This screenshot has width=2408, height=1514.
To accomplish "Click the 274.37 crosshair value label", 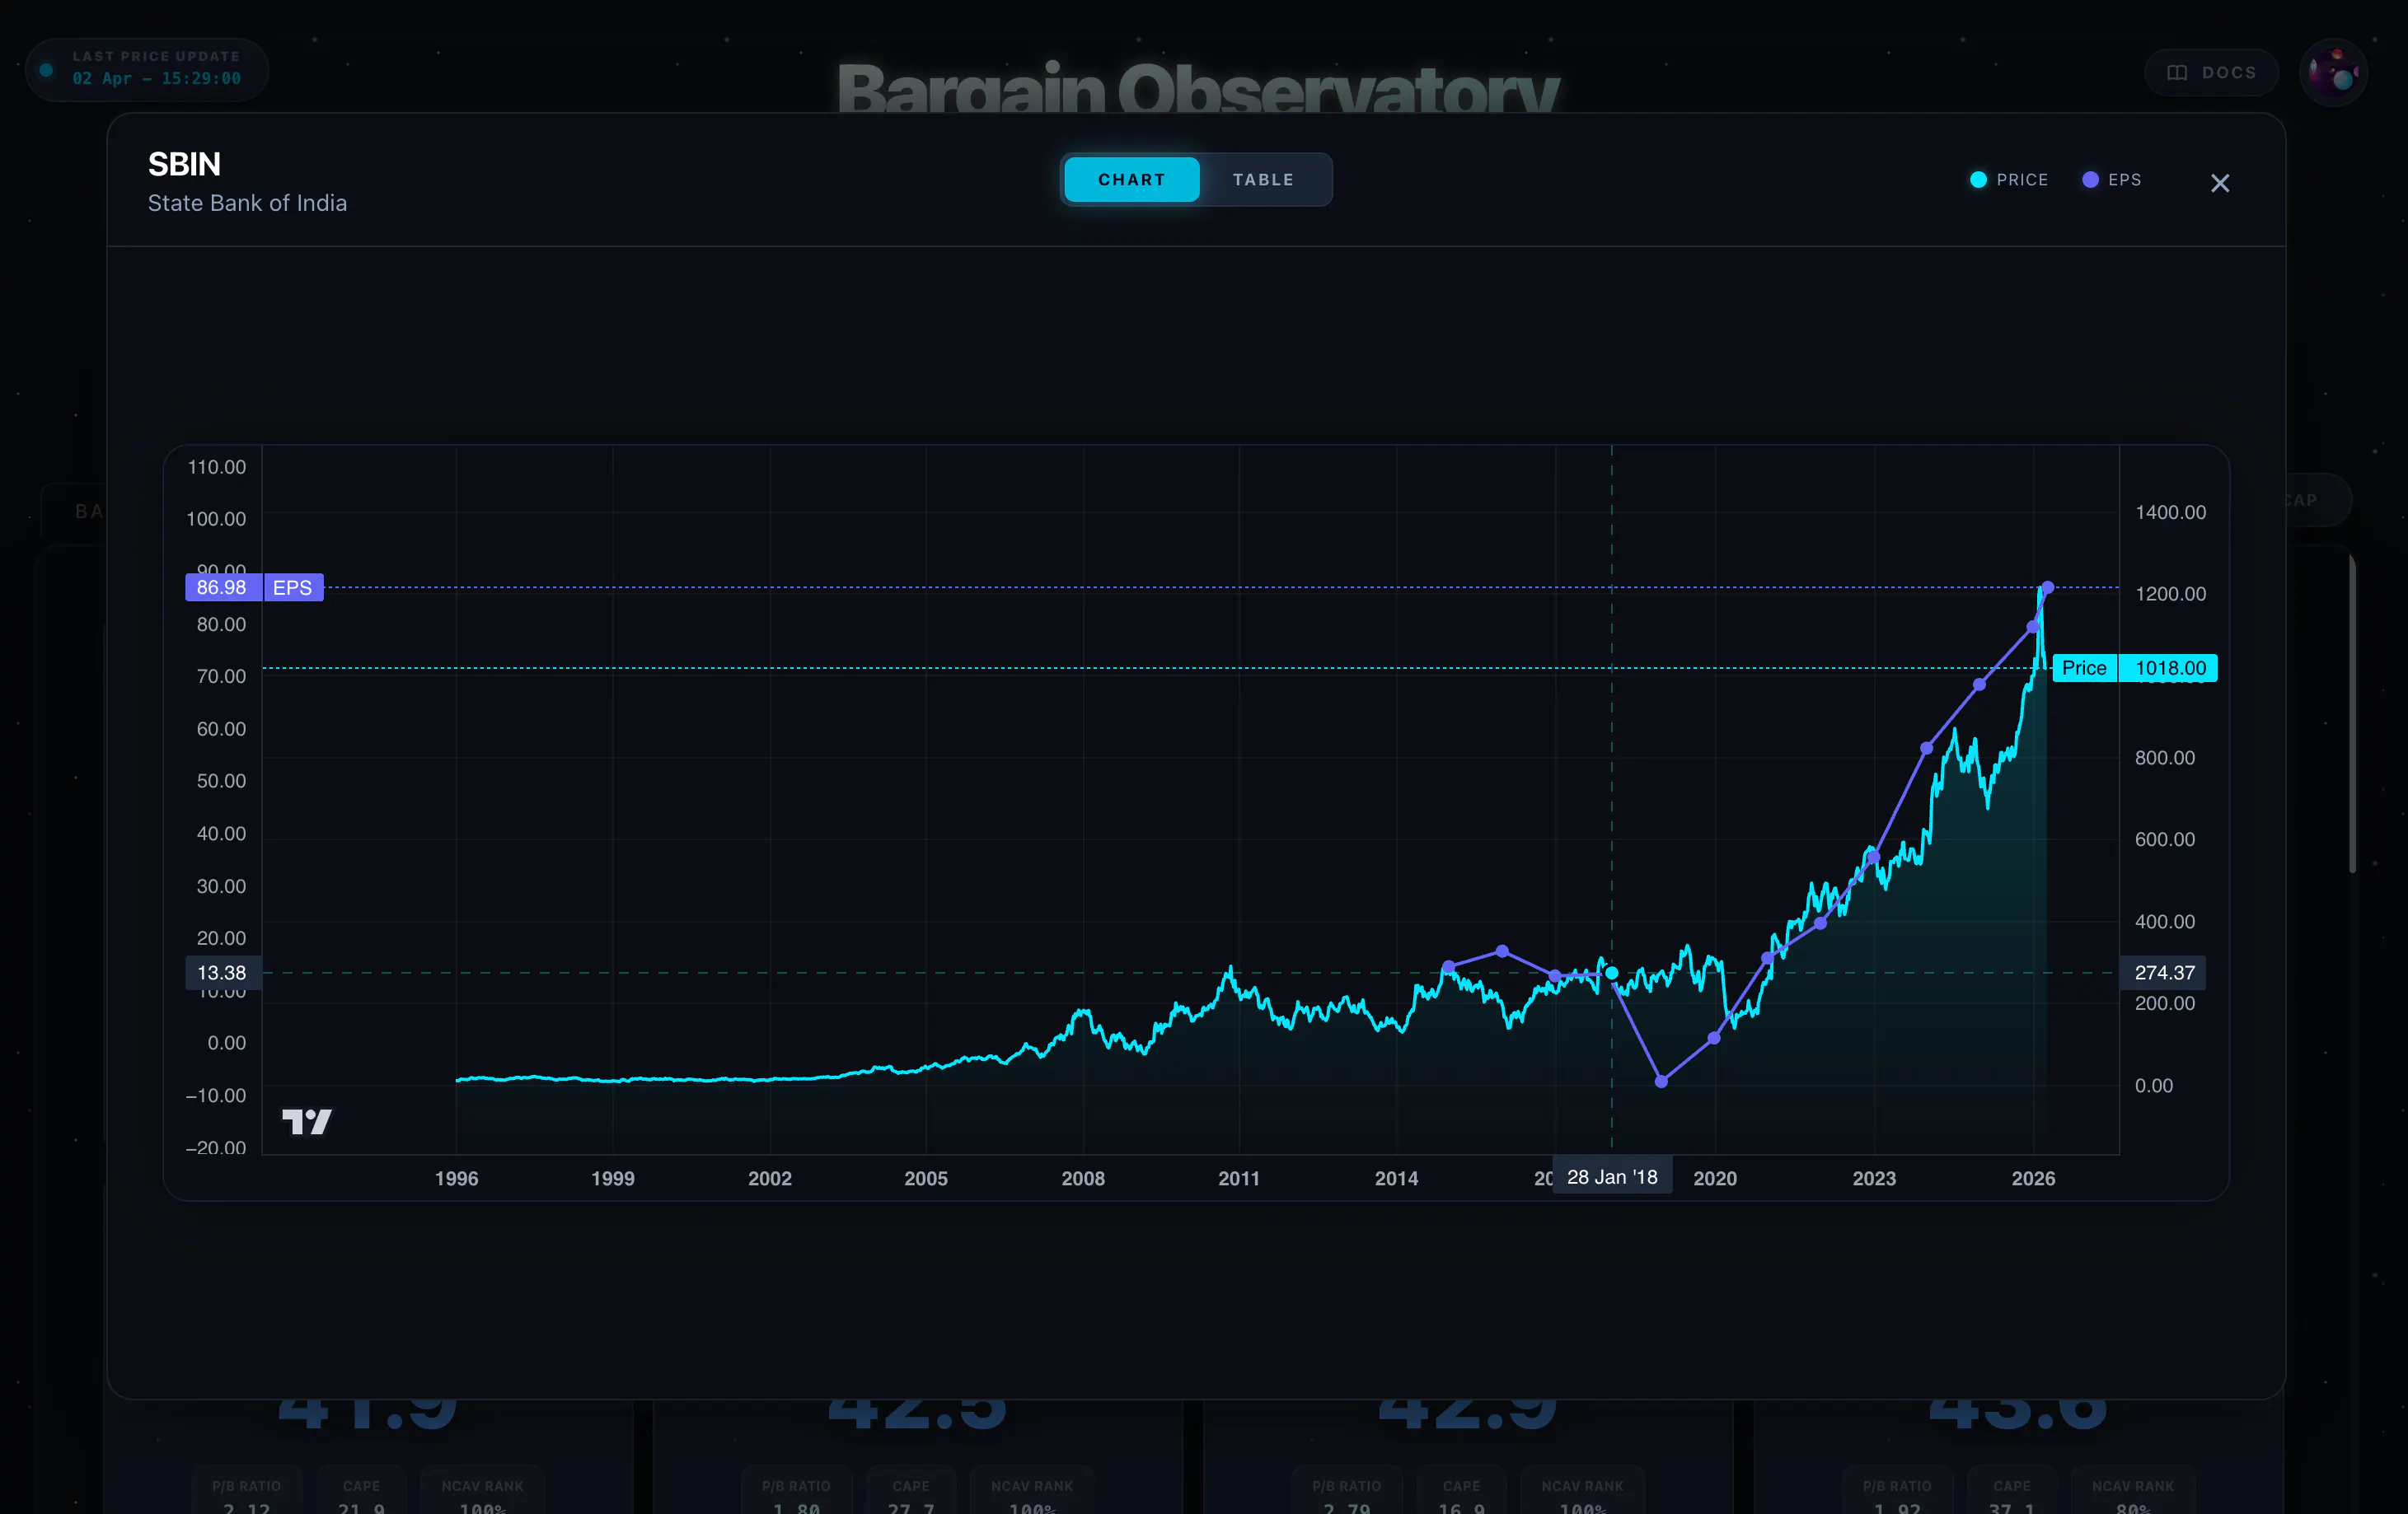I will pos(2164,972).
